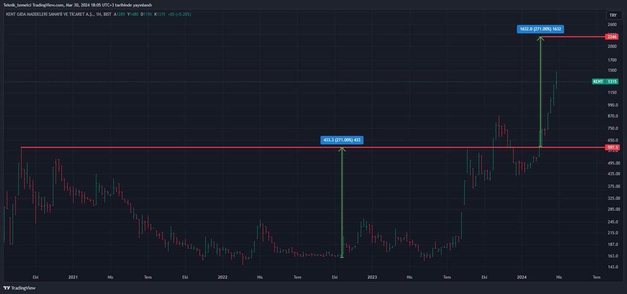Click the +65 (+5.20%) change value

tap(179, 14)
